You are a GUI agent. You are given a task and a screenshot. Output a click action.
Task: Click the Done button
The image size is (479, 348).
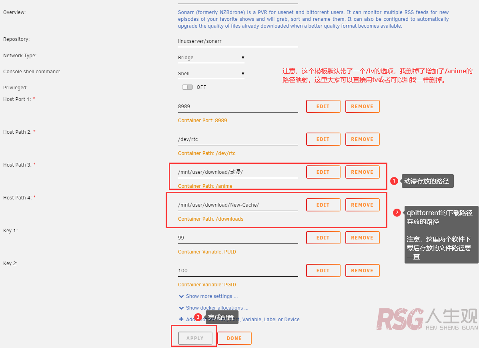[x=234, y=338]
